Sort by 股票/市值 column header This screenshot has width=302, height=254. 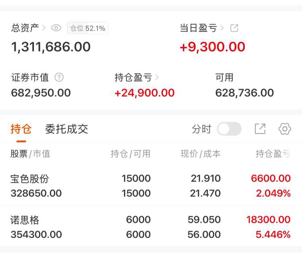[30, 154]
